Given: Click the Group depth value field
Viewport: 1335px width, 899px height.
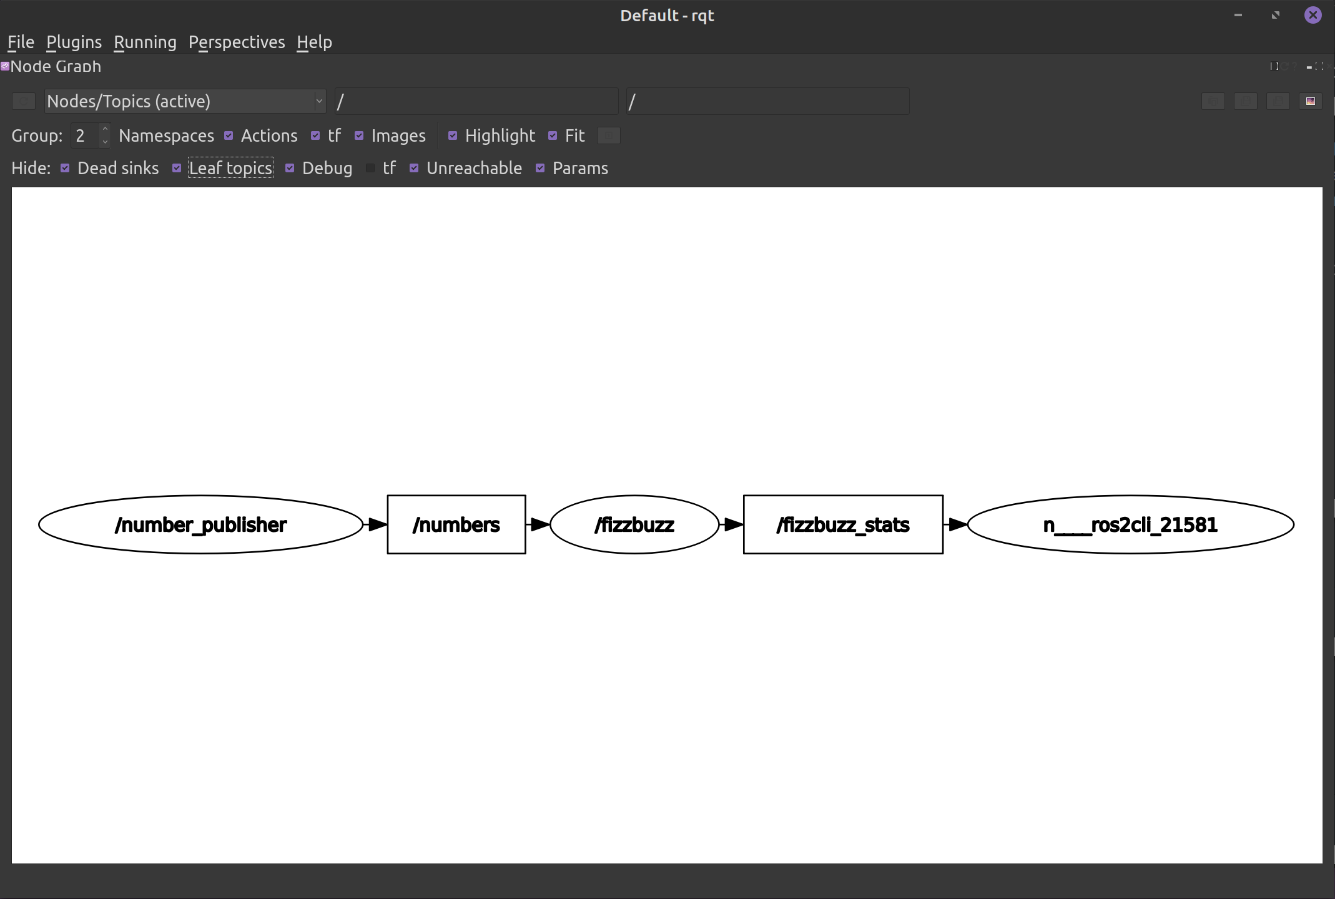Looking at the screenshot, I should pos(85,135).
